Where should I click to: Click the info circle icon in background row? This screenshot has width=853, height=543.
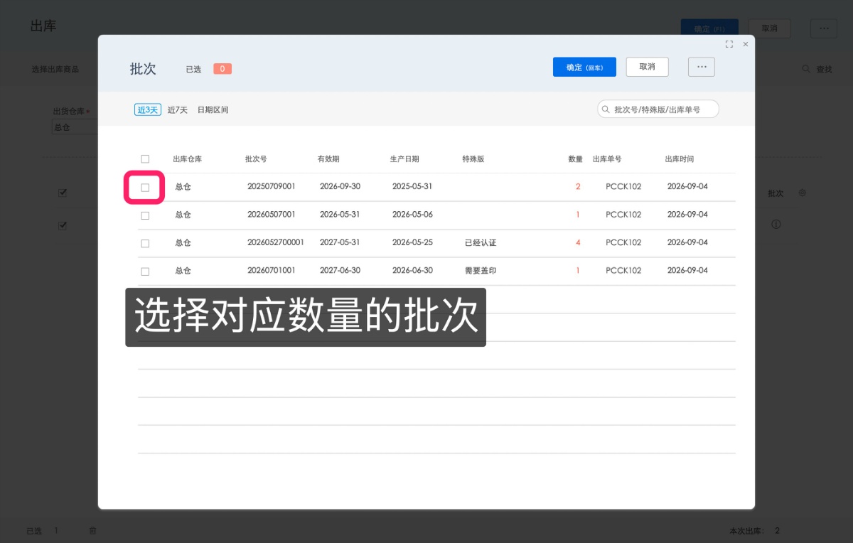click(776, 224)
